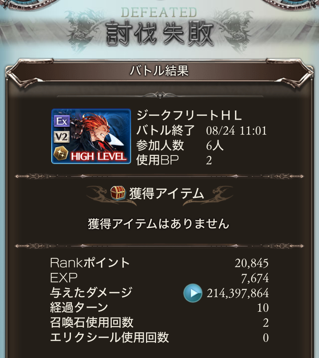Select the バトル結果 header bar
This screenshot has height=358, width=319.
click(159, 70)
